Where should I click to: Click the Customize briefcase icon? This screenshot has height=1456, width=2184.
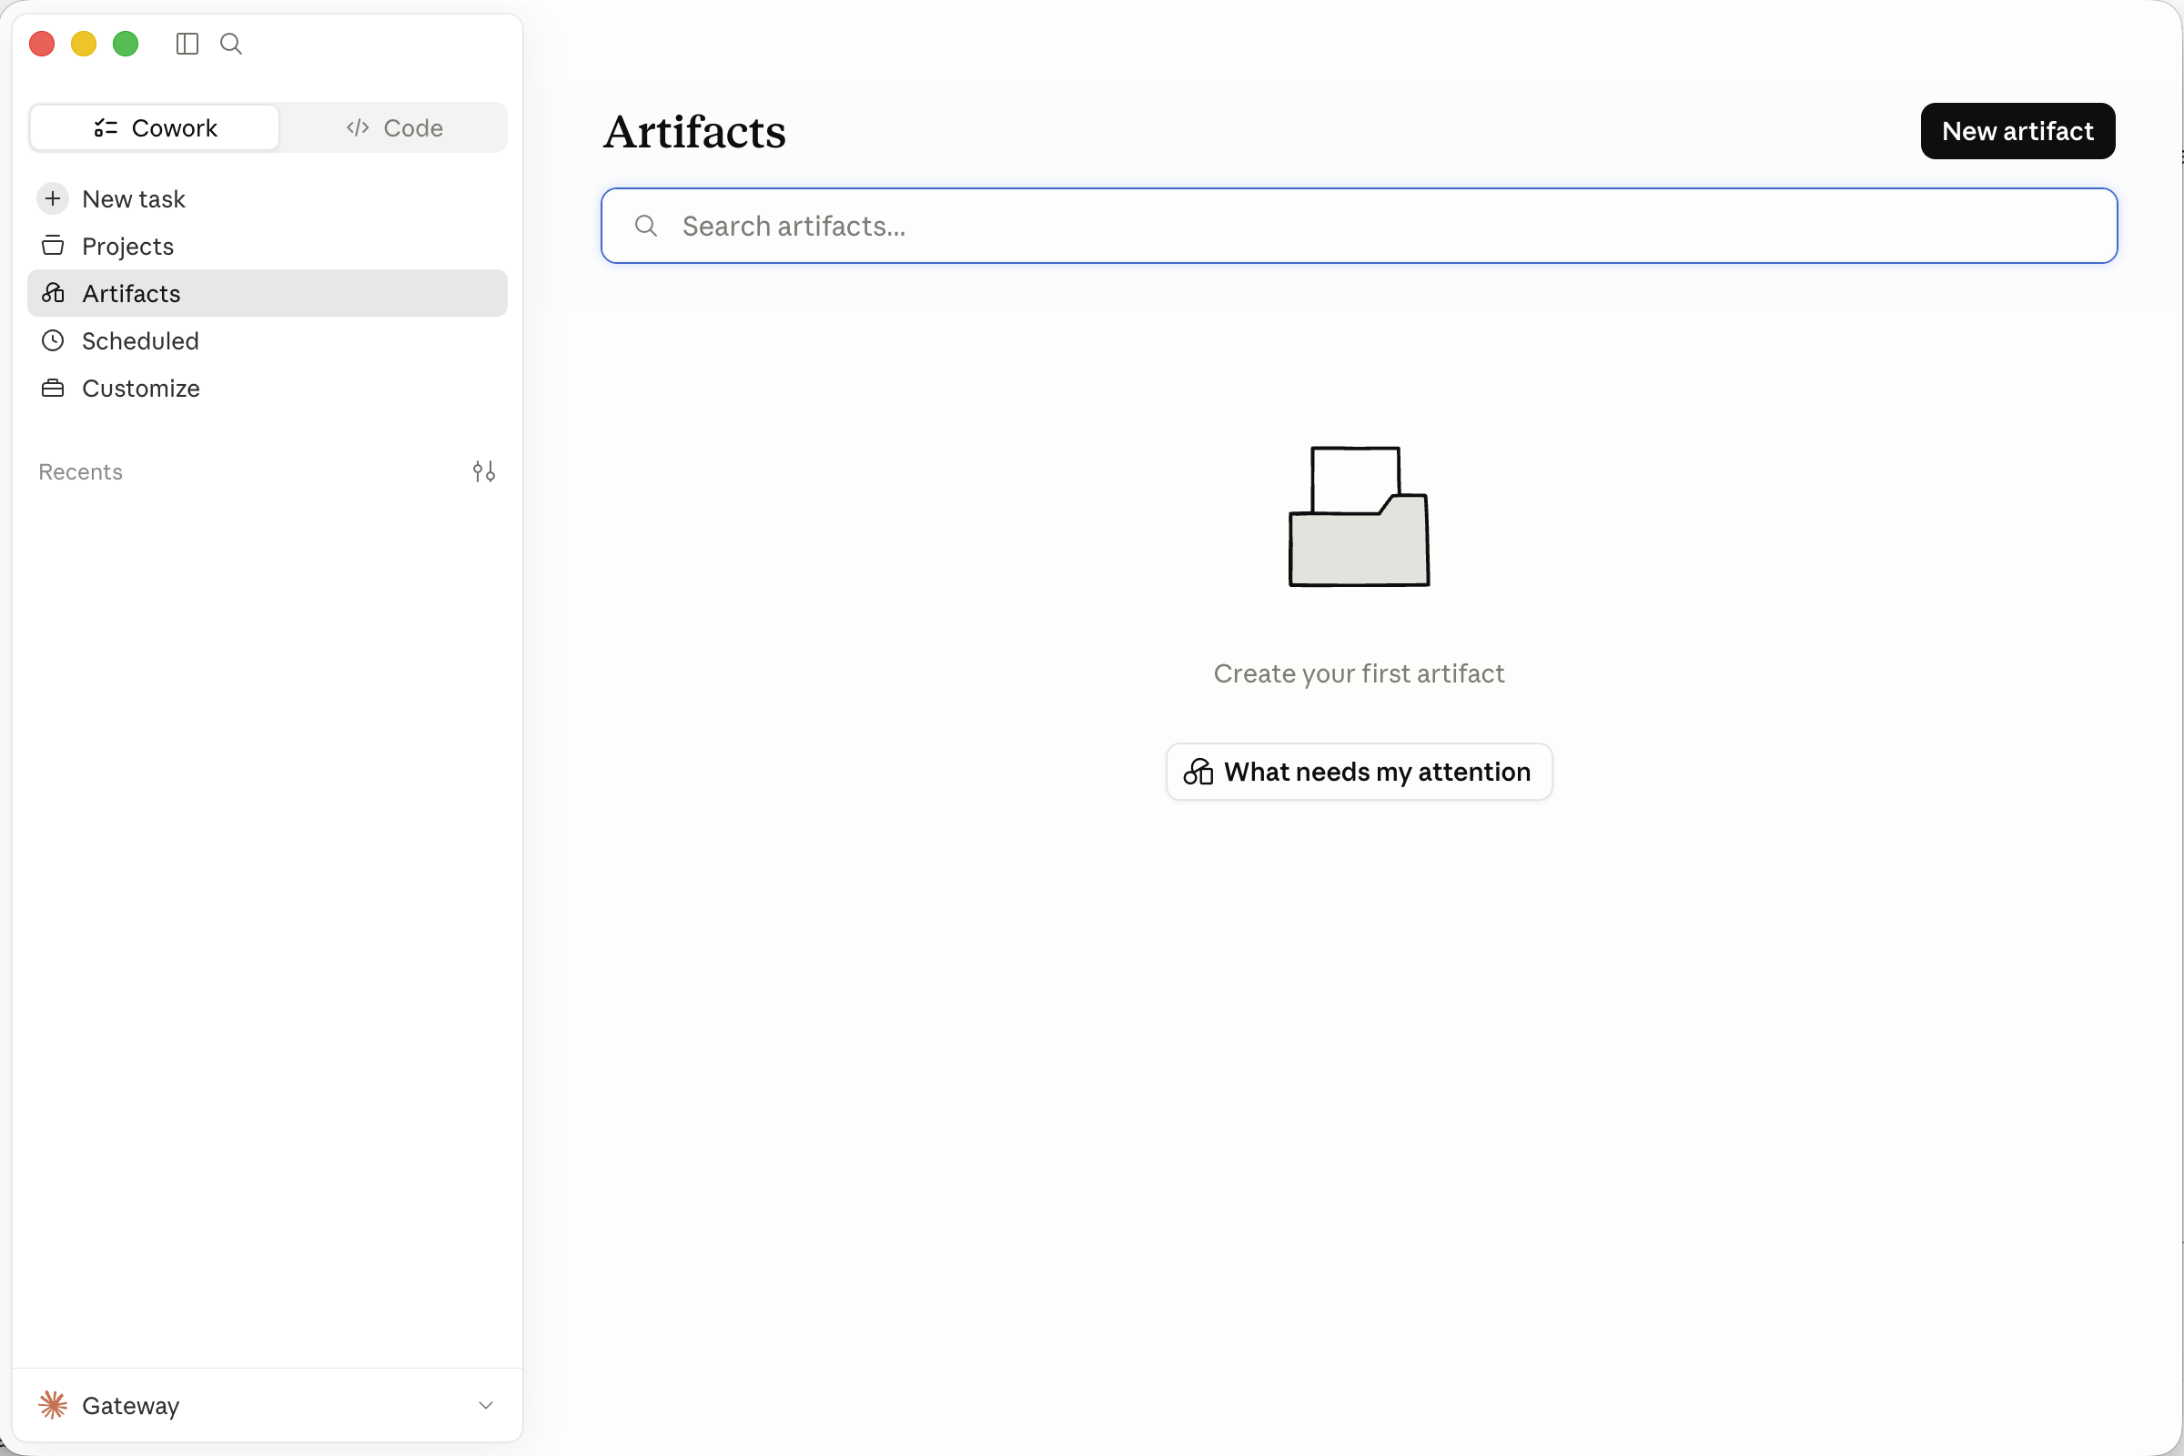click(53, 389)
